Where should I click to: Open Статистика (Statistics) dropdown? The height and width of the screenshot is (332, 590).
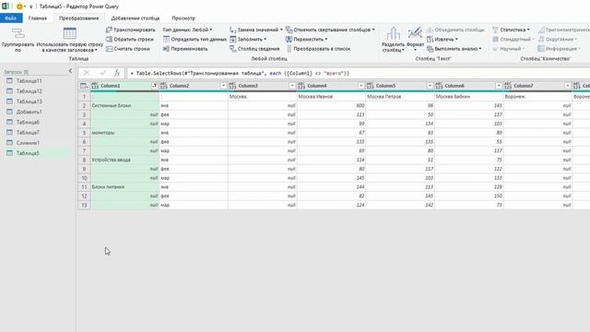[x=511, y=30]
